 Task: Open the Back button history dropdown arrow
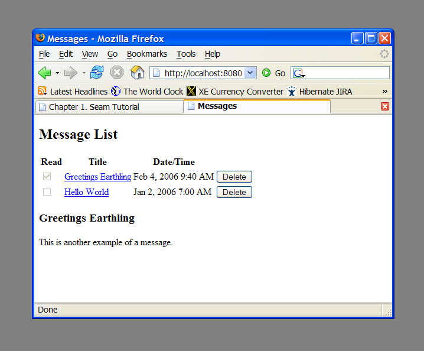[x=57, y=73]
